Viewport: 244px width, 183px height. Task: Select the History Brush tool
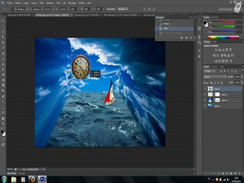pos(3,69)
